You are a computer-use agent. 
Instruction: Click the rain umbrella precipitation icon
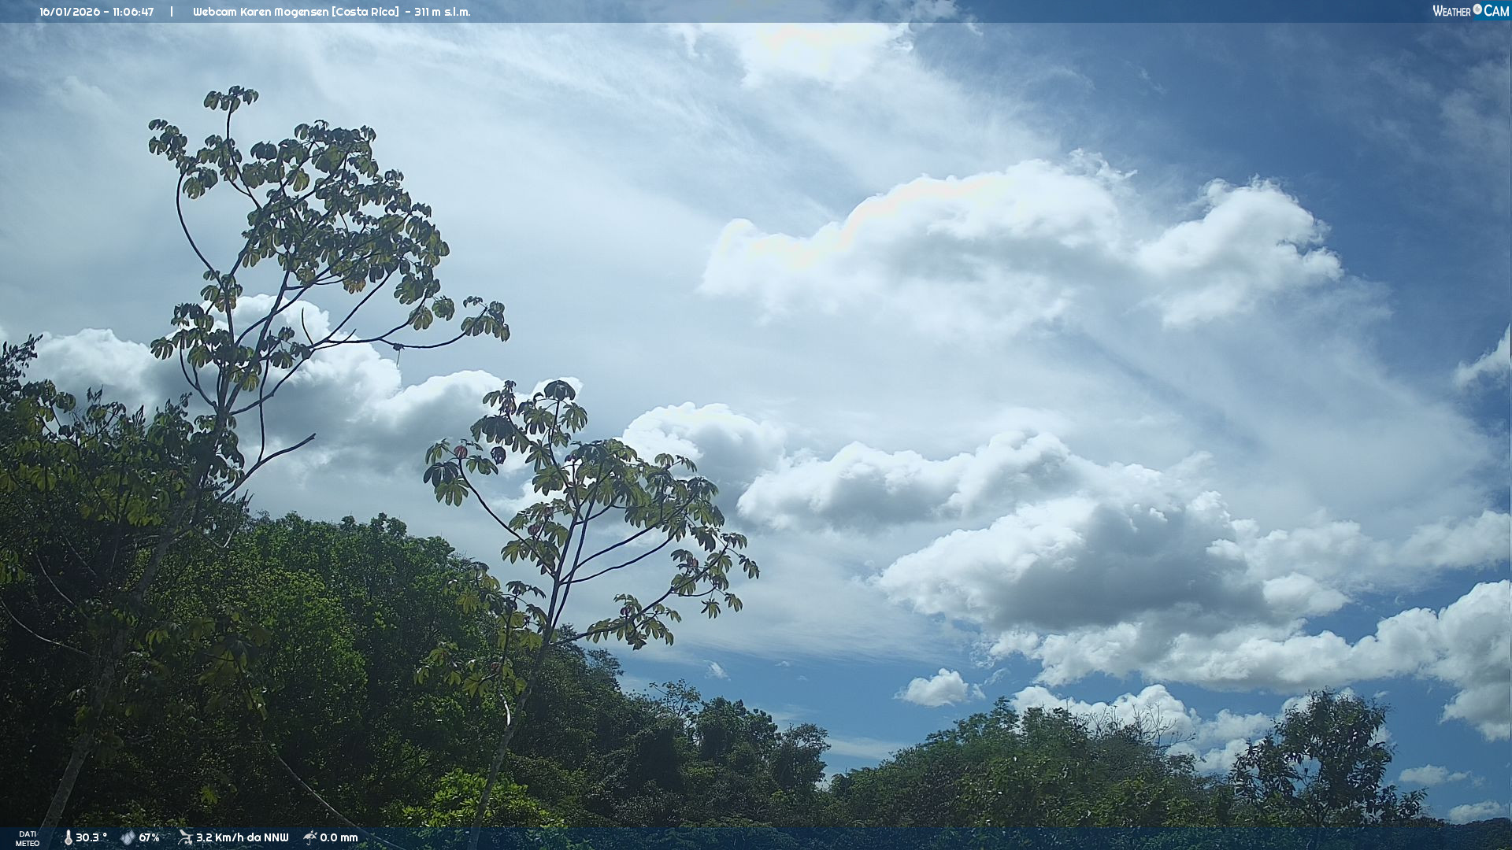(x=310, y=837)
